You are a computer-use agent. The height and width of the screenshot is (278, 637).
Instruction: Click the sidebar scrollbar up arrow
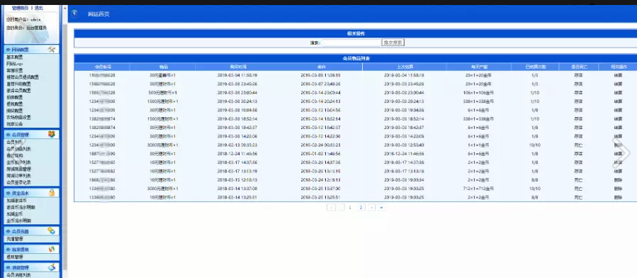65,7
